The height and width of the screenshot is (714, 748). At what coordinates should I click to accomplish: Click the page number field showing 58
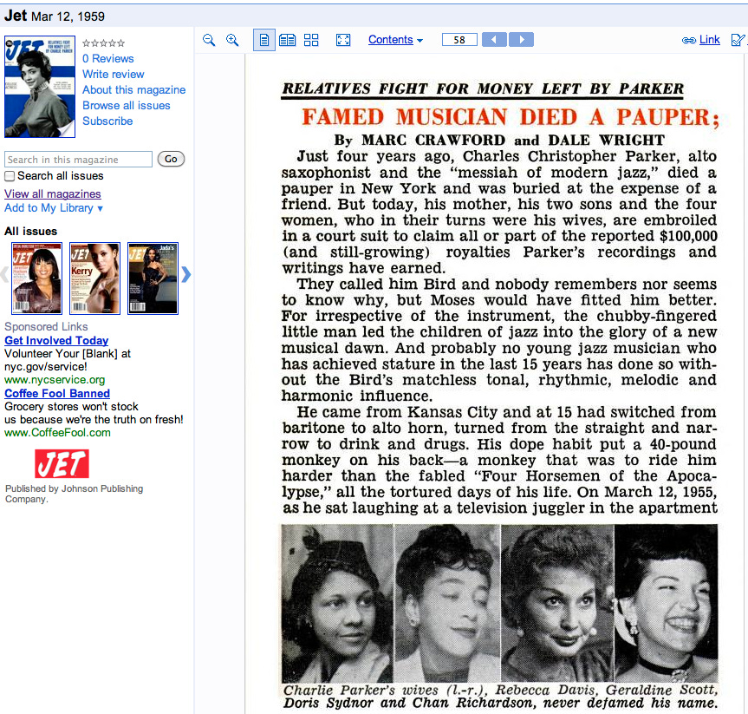coord(459,40)
